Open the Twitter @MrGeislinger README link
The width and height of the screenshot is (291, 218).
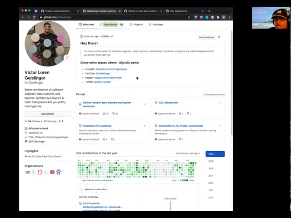click(103, 82)
